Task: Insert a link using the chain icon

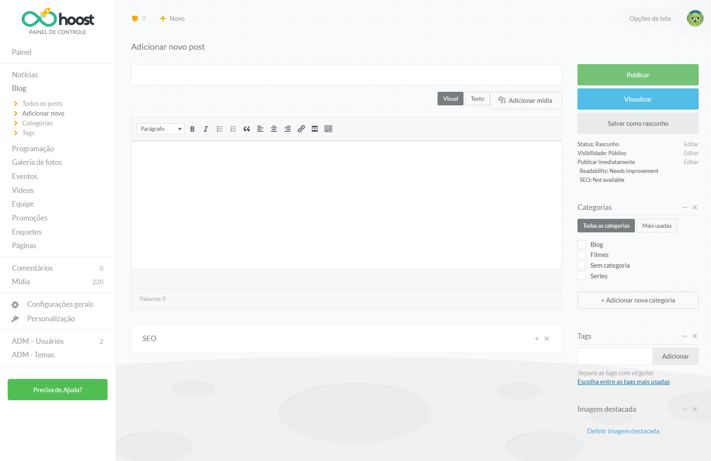Action: tap(301, 129)
